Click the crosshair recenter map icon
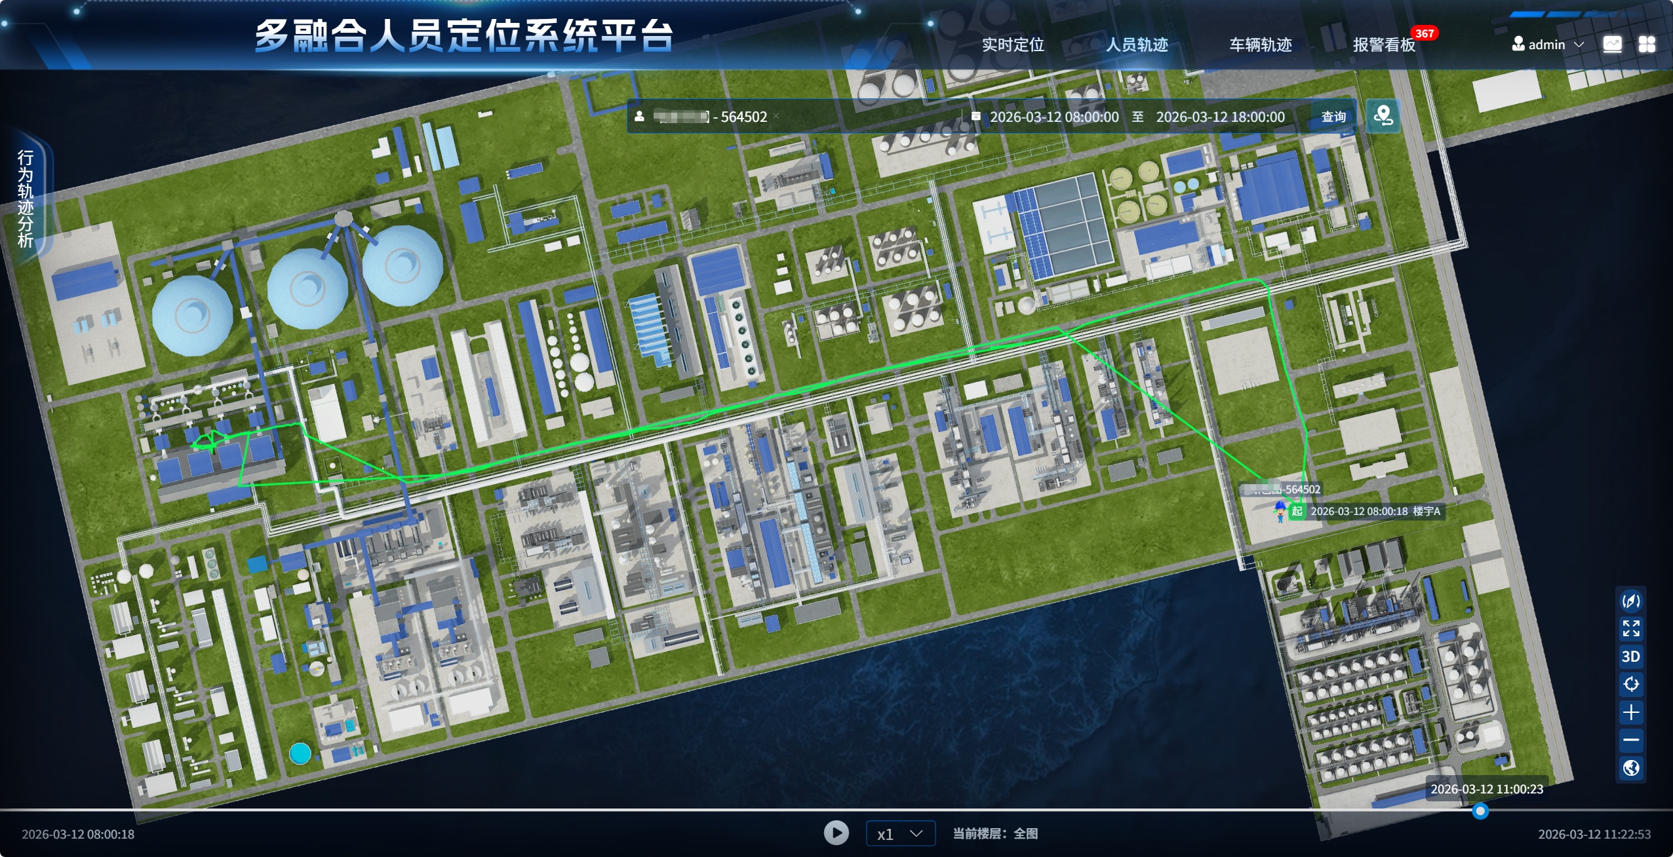This screenshot has height=857, width=1673. (1630, 684)
